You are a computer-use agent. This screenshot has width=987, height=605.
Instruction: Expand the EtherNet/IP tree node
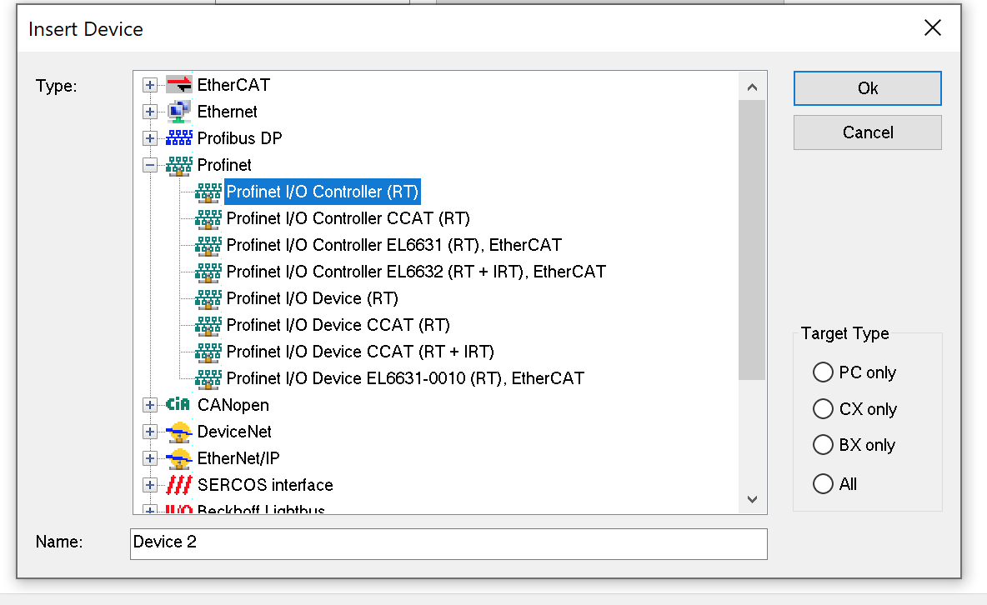click(x=149, y=458)
